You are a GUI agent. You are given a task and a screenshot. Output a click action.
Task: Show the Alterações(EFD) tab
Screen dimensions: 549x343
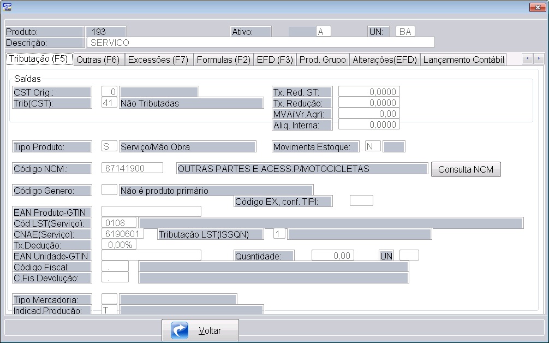(x=384, y=60)
